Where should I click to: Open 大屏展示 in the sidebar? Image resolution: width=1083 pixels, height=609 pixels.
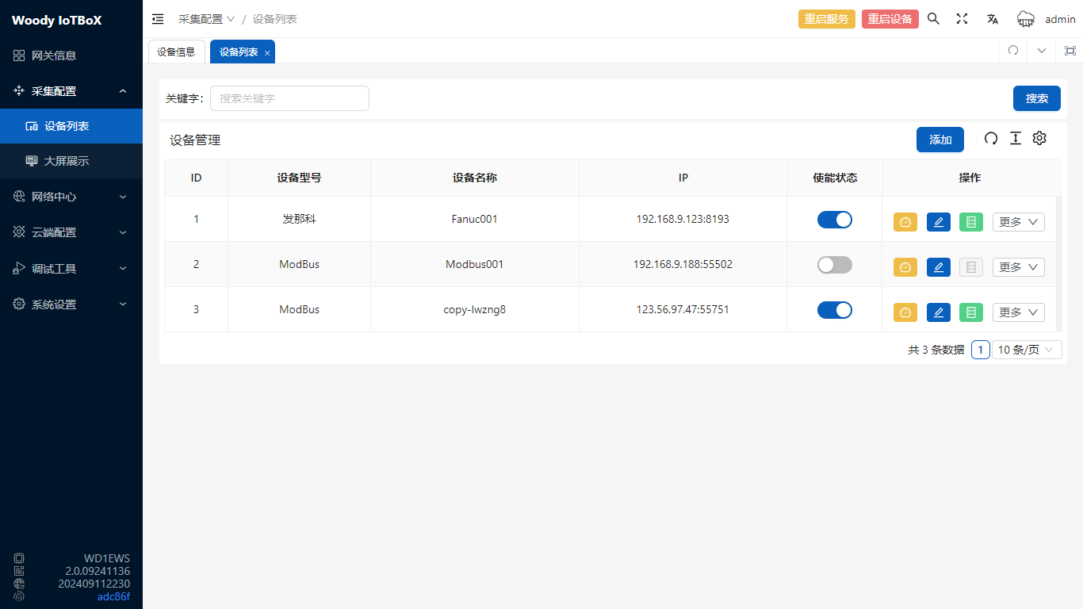[67, 161]
